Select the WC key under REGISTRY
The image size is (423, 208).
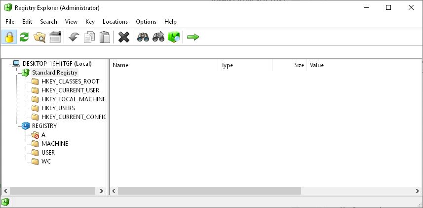pyautogui.click(x=46, y=162)
